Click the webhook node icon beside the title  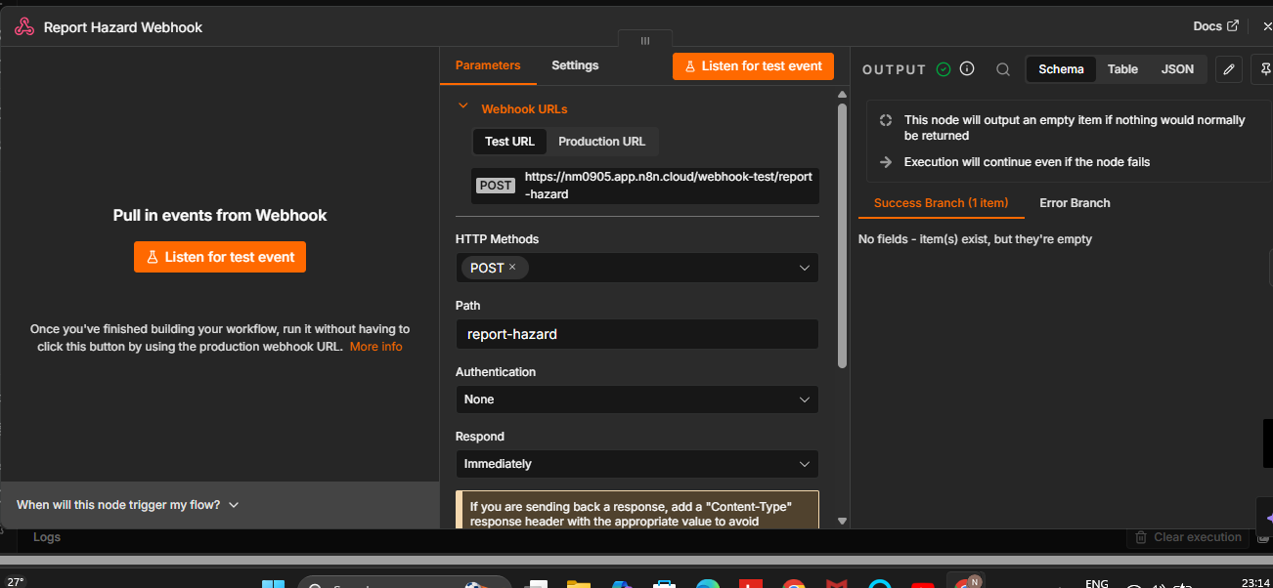(24, 27)
